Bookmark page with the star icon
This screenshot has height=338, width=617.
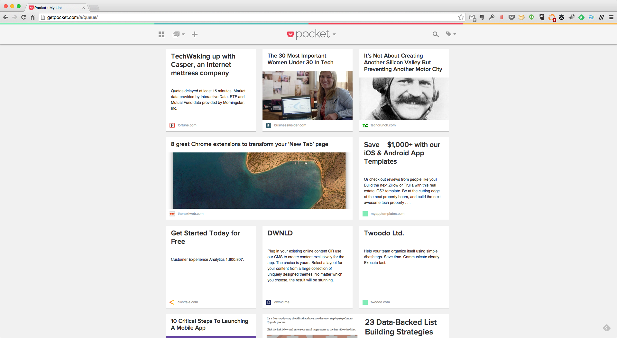tap(461, 17)
